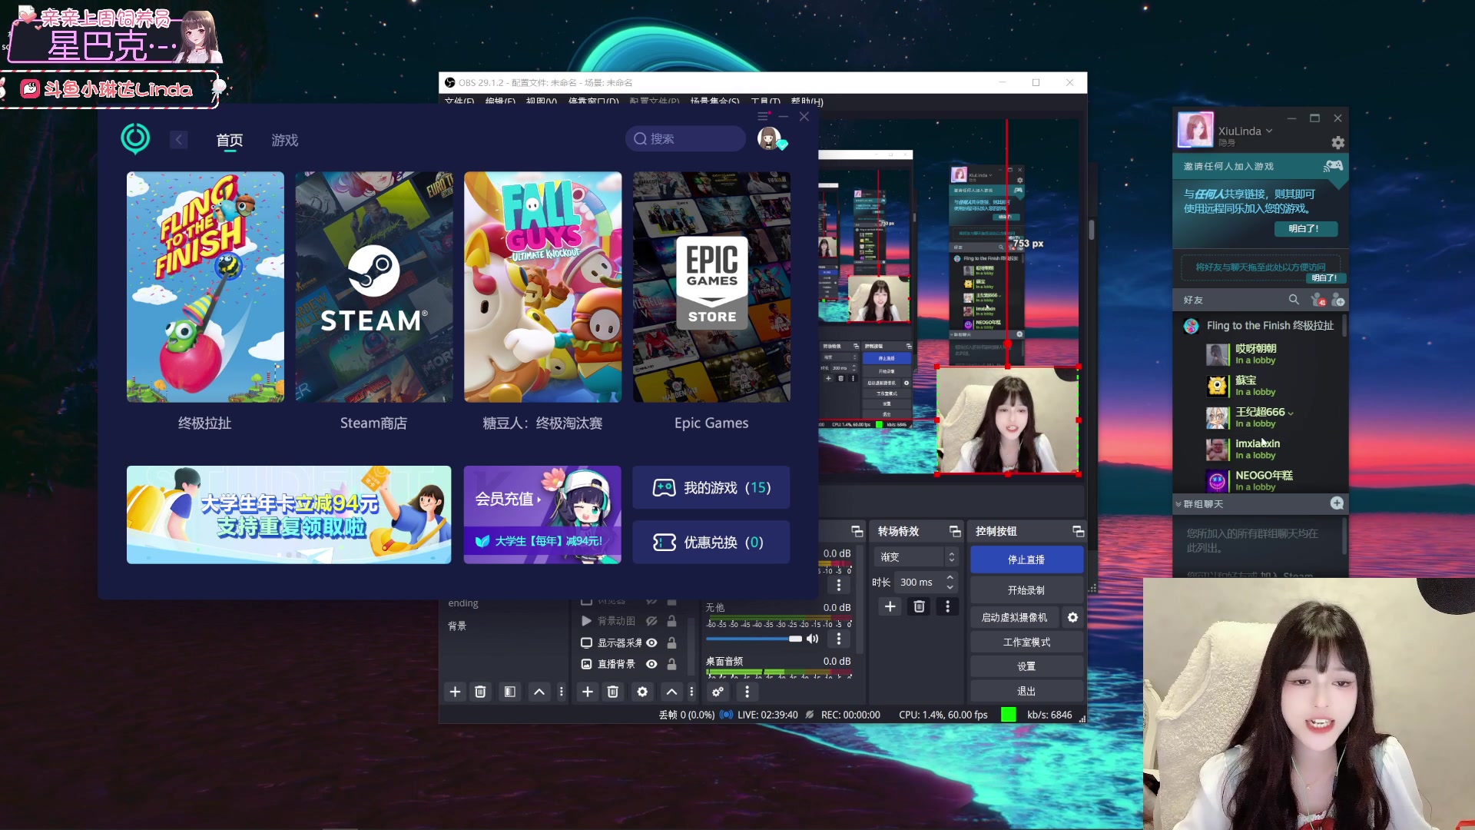Unlock the 背景动图 source lock

click(x=671, y=621)
